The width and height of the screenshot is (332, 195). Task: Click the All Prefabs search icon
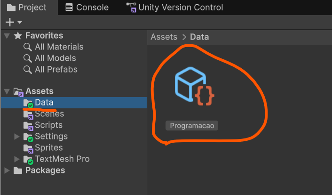(x=28, y=70)
